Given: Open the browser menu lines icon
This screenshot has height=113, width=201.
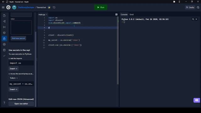Looking at the screenshot, I should tap(179, 2).
